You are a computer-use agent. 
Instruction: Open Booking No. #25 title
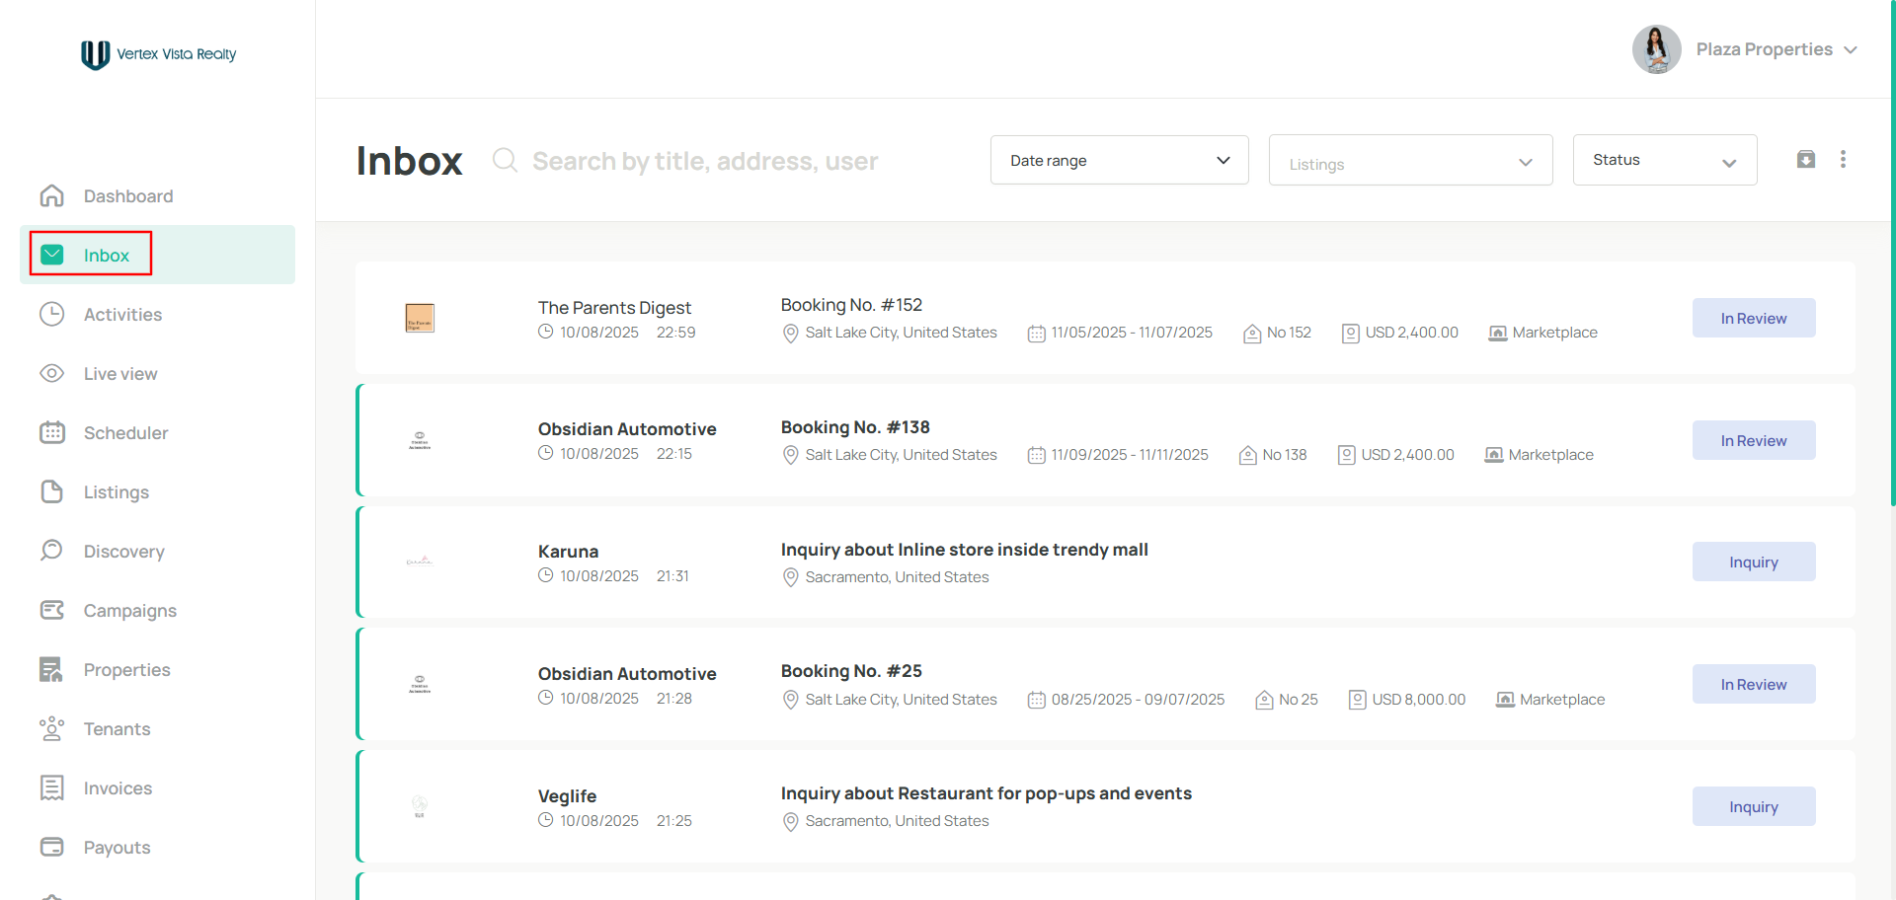851,671
